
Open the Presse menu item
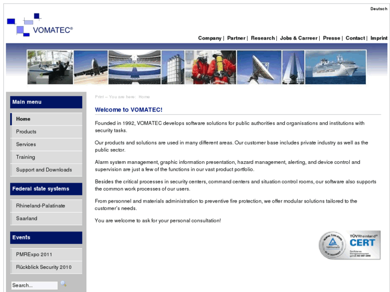pyautogui.click(x=332, y=38)
